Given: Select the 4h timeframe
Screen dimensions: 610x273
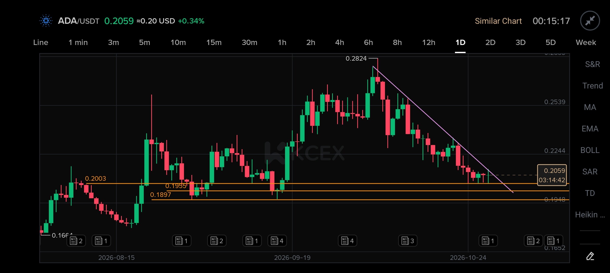Looking at the screenshot, I should pos(339,42).
